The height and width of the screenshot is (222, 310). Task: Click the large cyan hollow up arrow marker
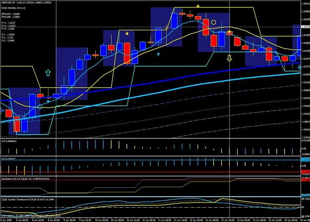click(x=48, y=73)
